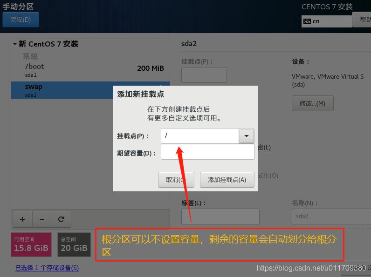Click the 添加新挂载点 dialog title
This screenshot has width=371, height=277.
click(141, 94)
